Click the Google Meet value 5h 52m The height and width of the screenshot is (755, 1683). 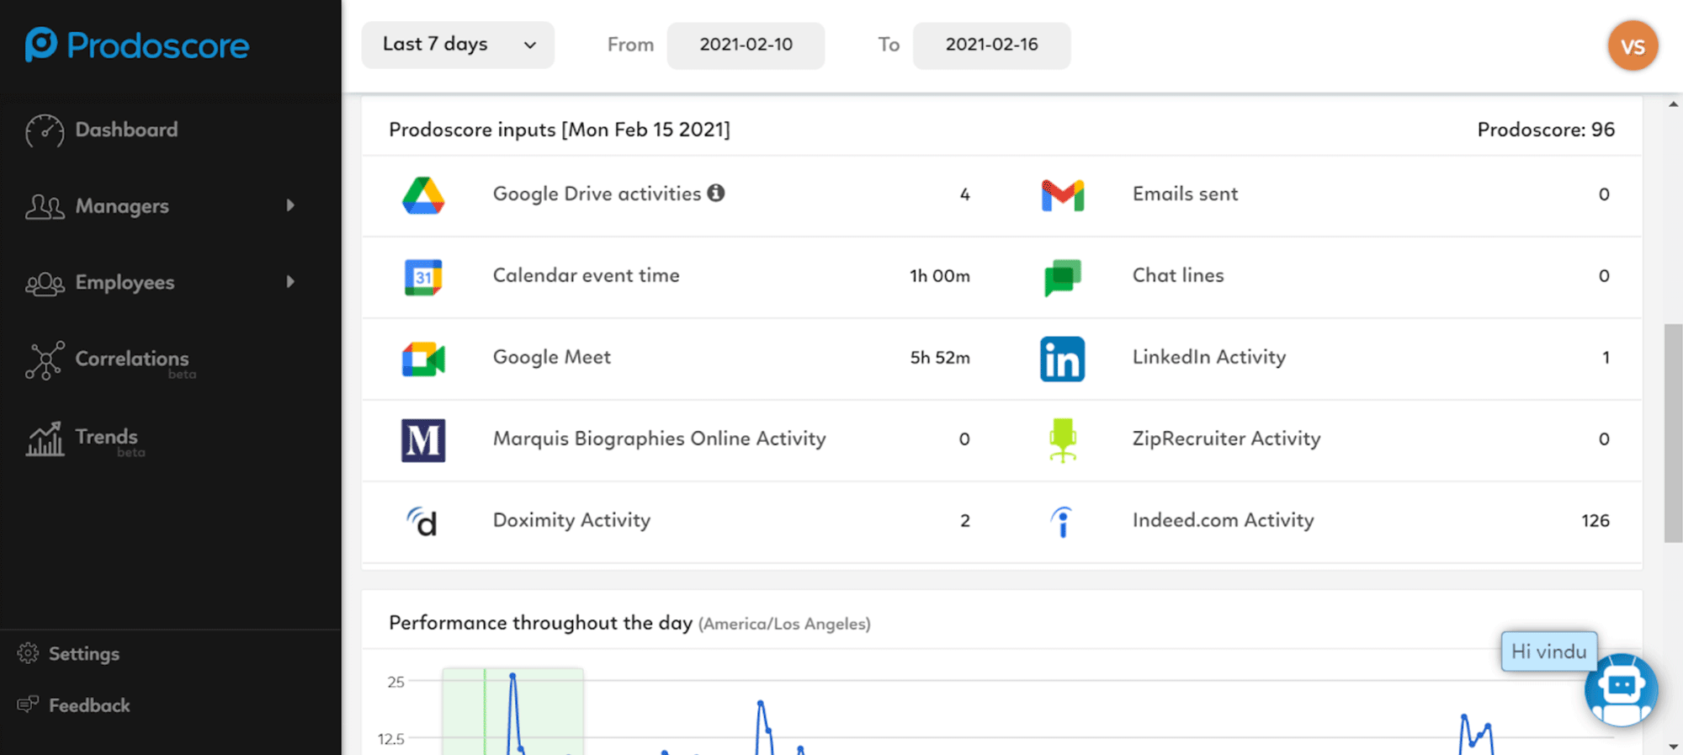coord(940,358)
